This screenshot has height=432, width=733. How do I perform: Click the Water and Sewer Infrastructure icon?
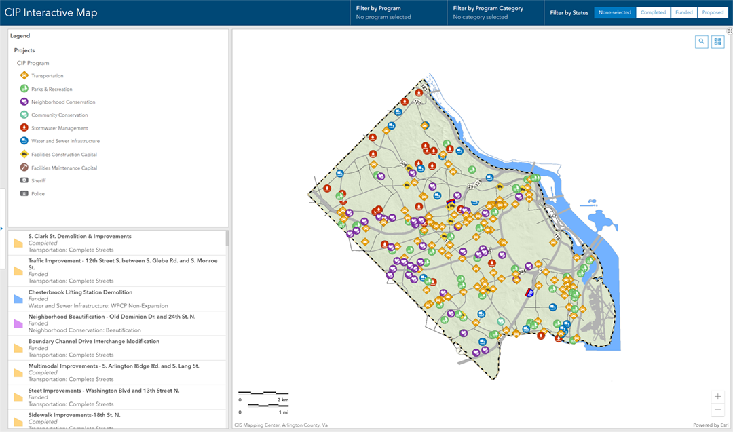pos(24,141)
